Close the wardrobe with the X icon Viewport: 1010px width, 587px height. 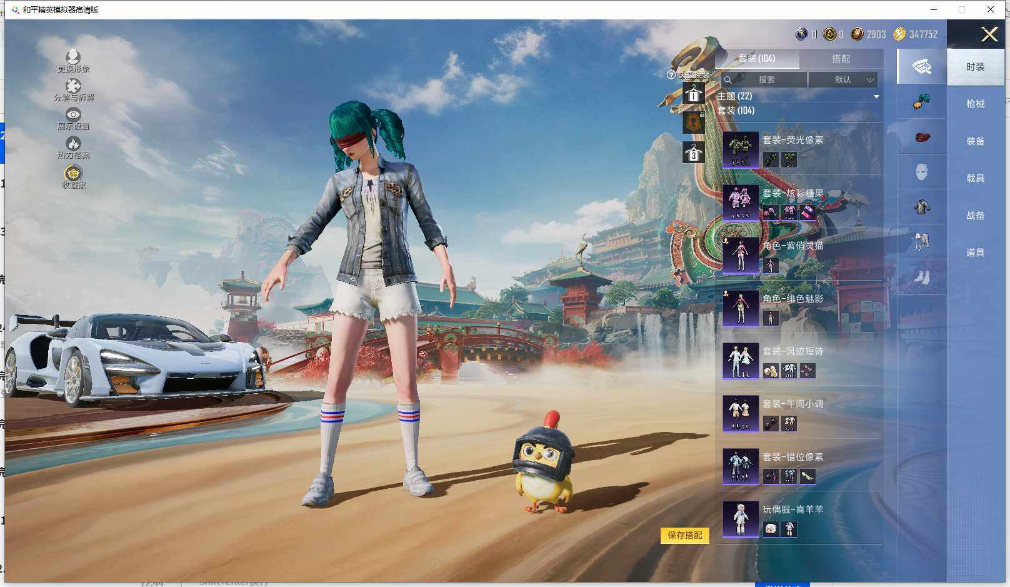[x=989, y=34]
